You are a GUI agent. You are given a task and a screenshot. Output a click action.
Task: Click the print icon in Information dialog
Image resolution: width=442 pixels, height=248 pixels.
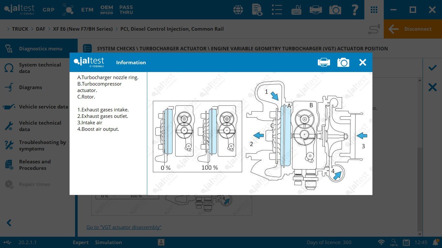click(x=324, y=62)
